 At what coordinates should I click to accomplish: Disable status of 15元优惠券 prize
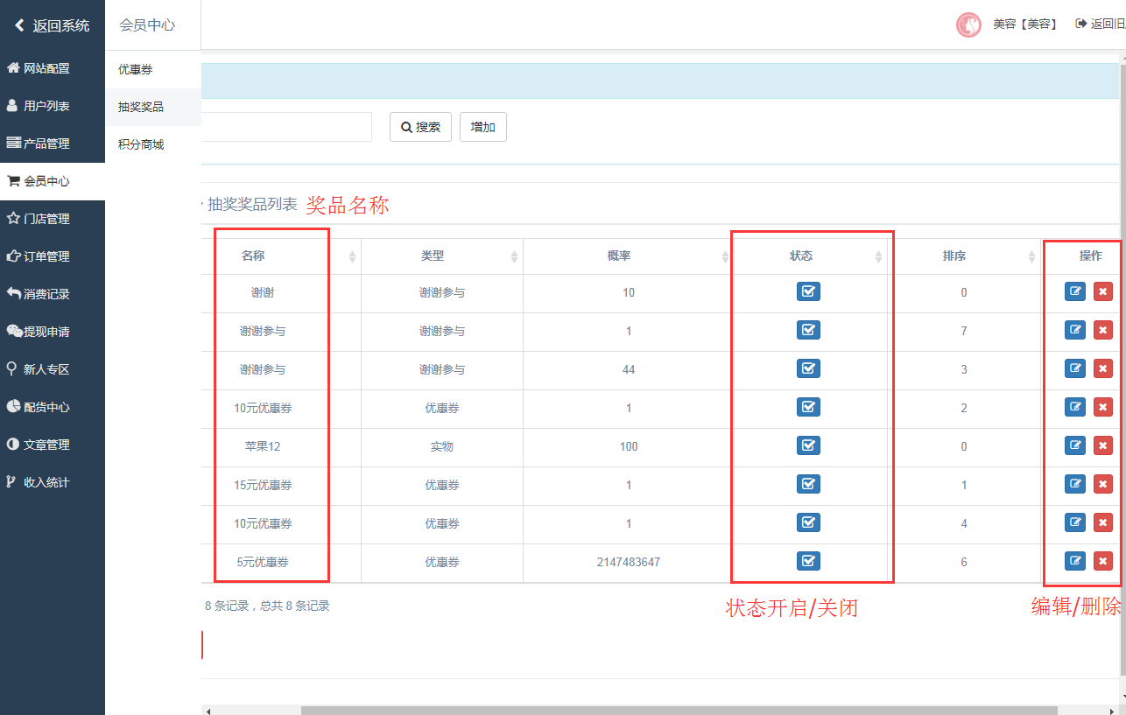pyautogui.click(x=808, y=484)
